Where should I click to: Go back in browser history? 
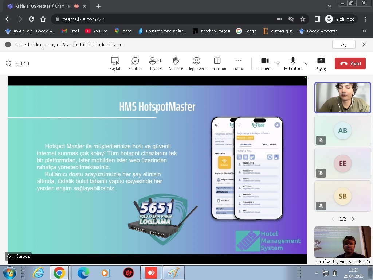click(8, 19)
